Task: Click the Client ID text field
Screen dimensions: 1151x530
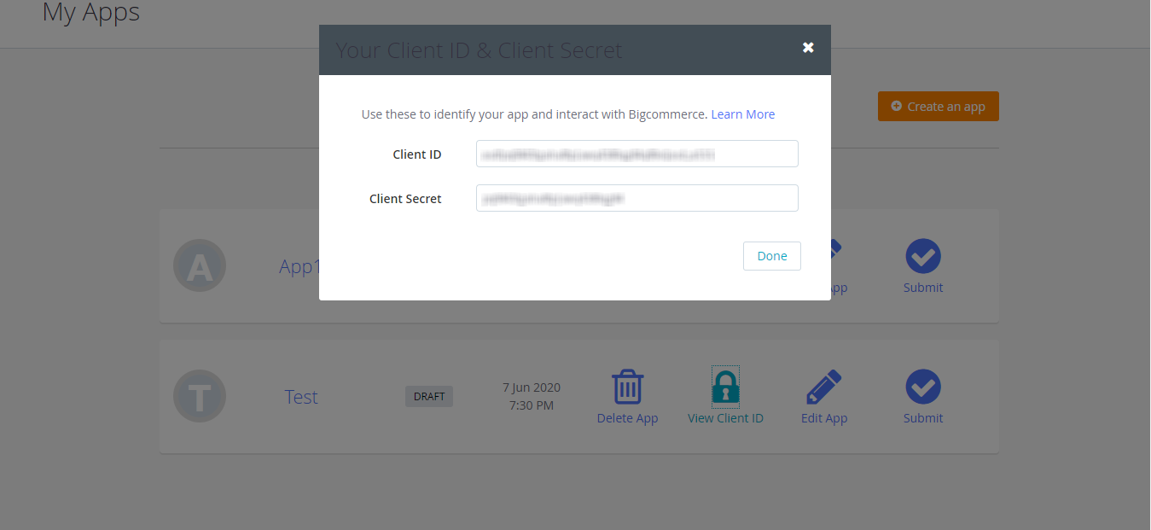Action: click(x=637, y=154)
